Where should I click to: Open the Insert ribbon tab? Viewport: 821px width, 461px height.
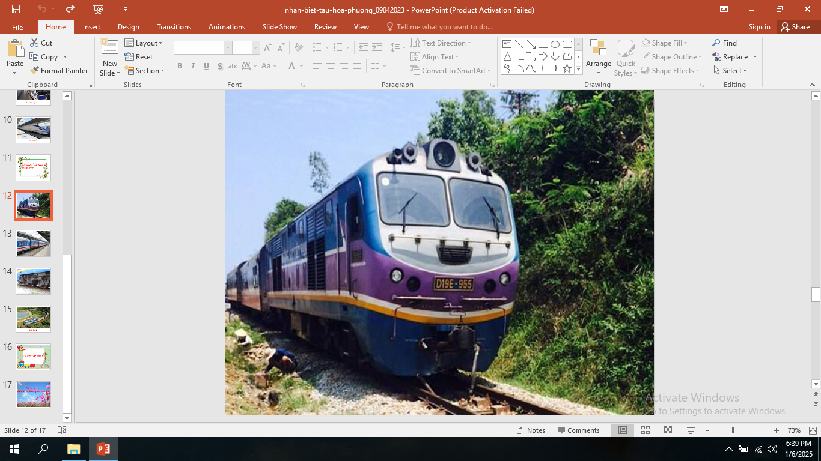point(91,27)
